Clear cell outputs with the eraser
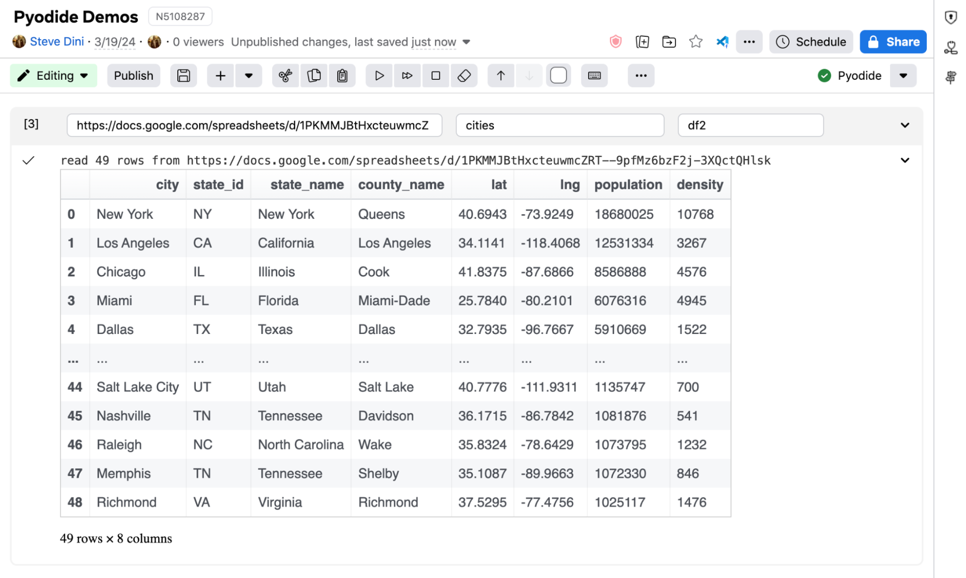The image size is (966, 578). [464, 75]
